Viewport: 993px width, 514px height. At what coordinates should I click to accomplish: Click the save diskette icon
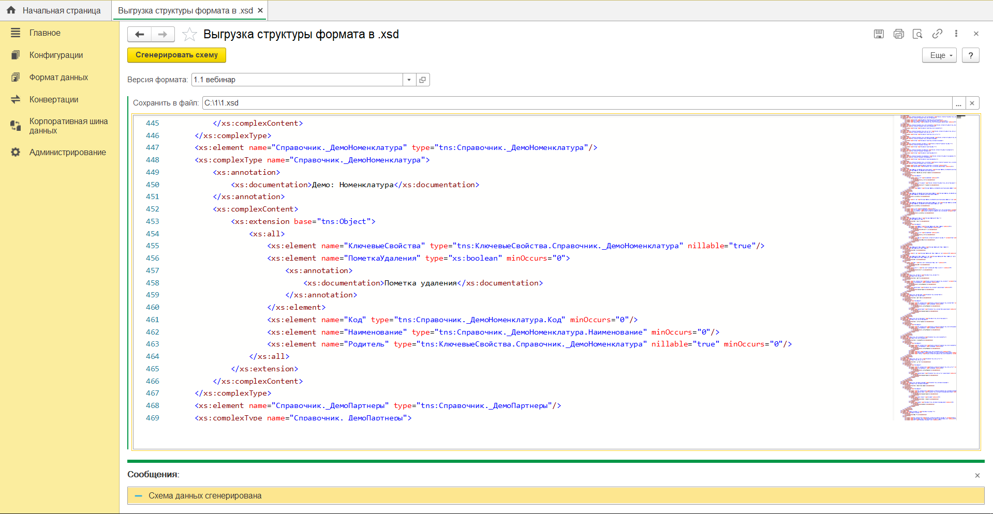pos(879,34)
